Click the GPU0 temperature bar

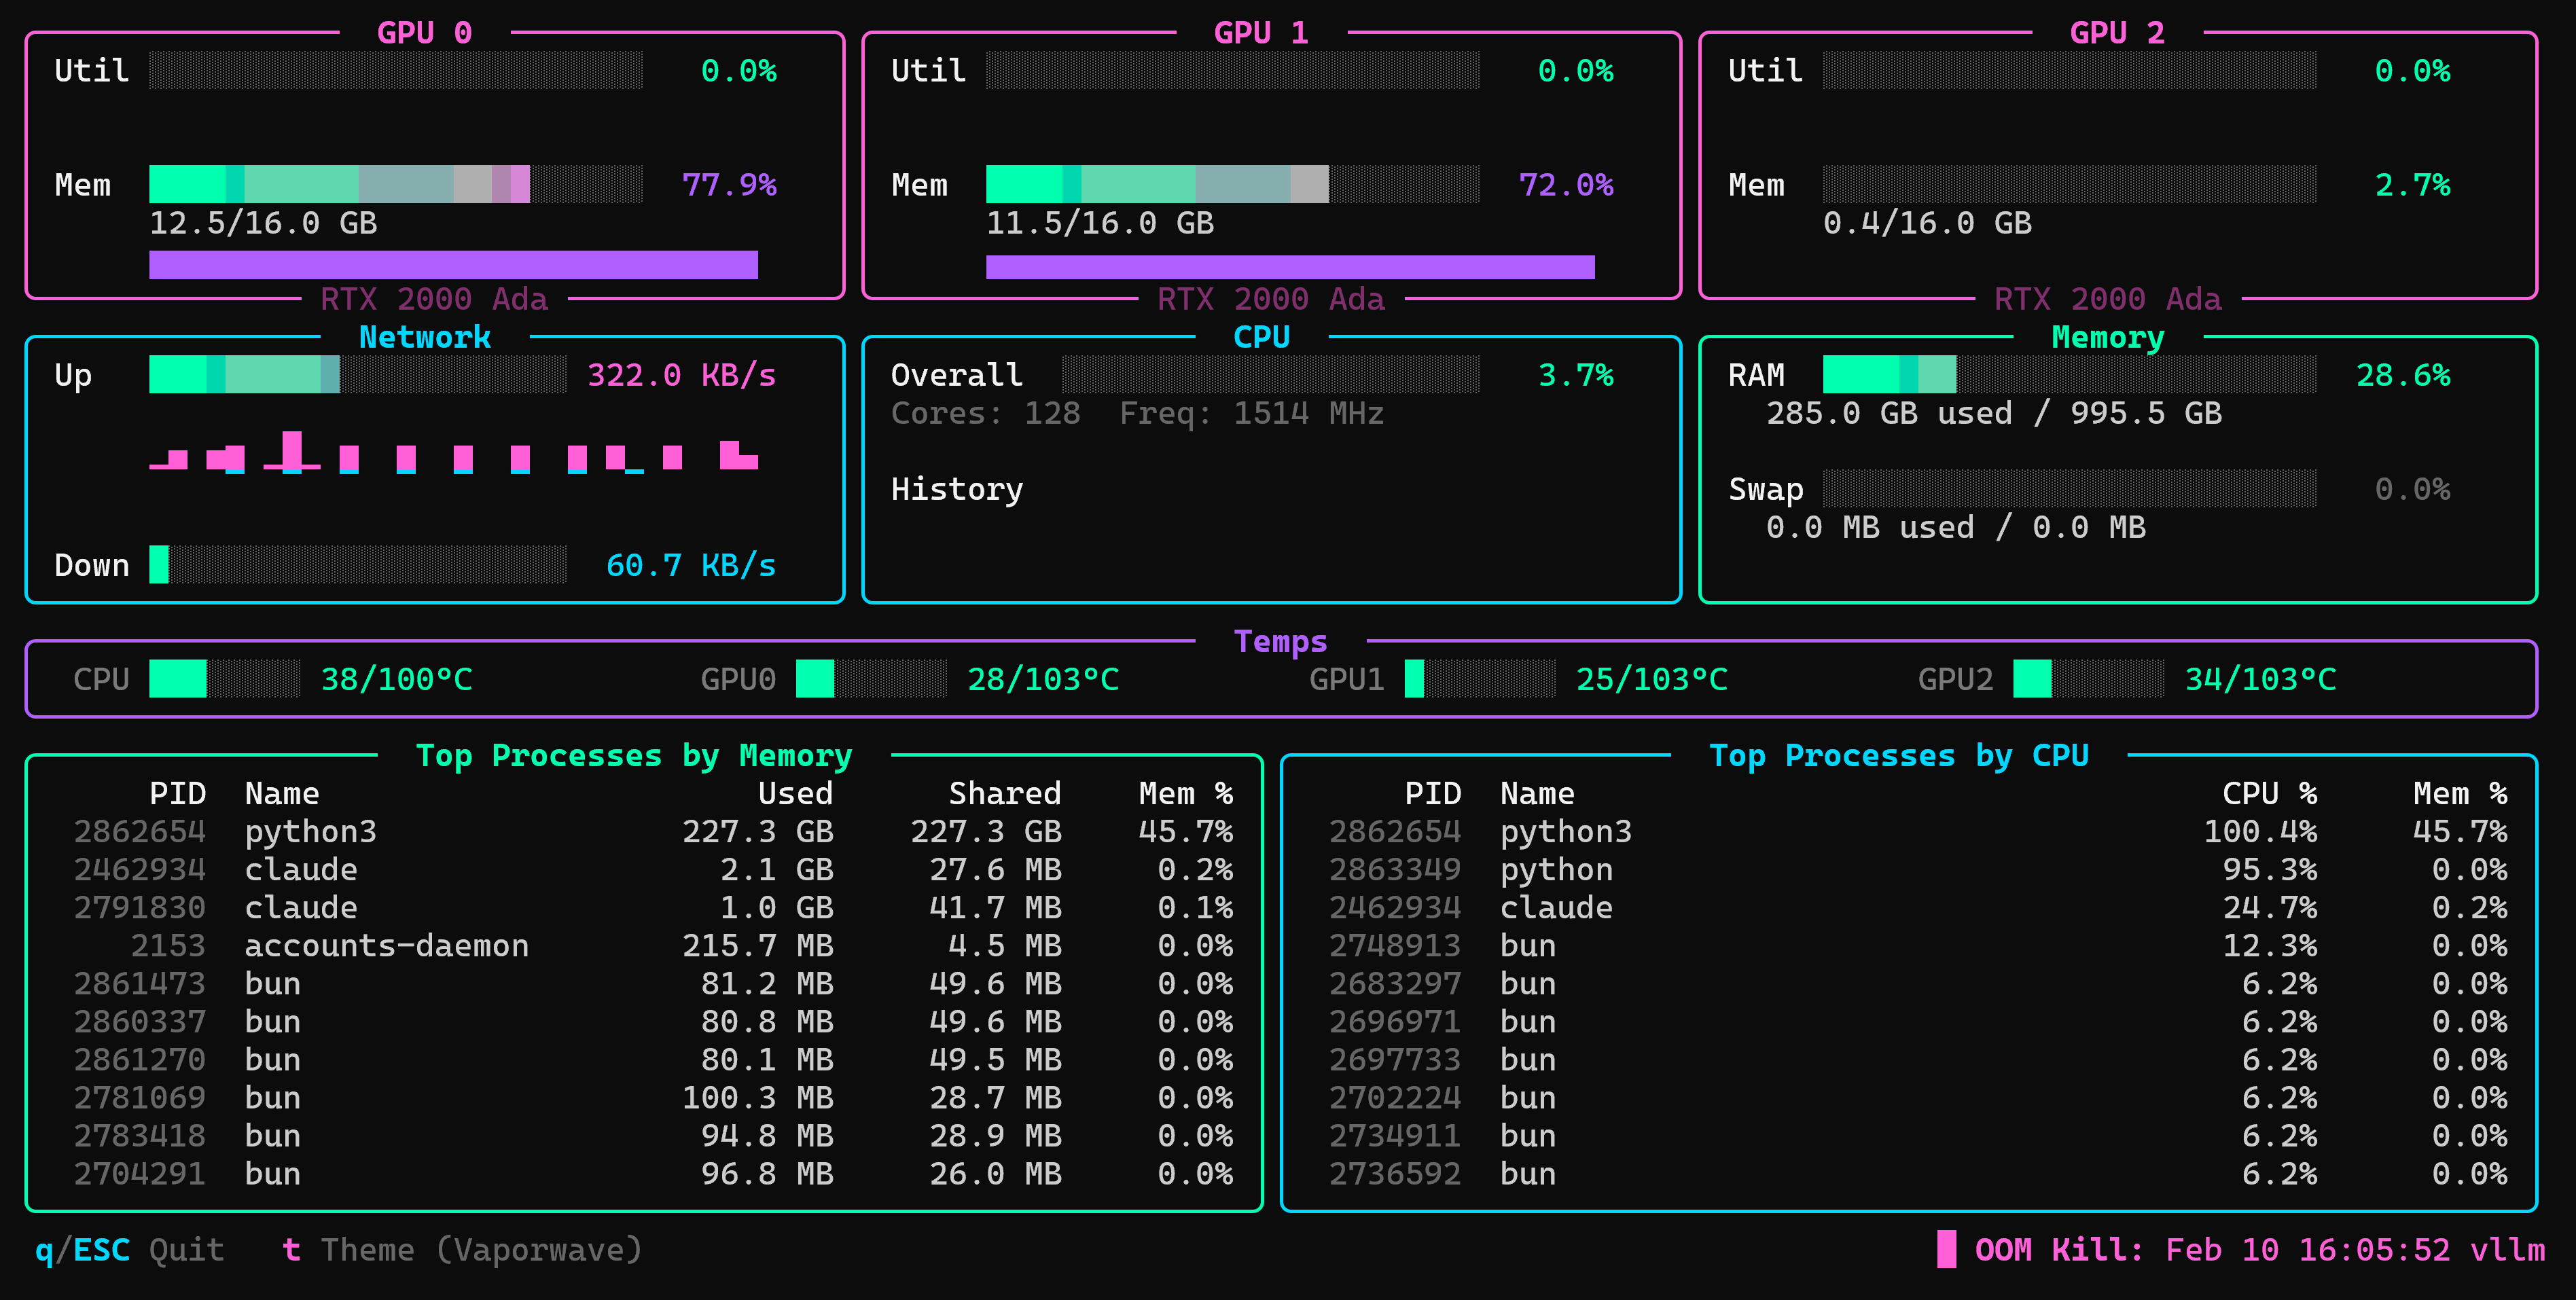tap(871, 679)
